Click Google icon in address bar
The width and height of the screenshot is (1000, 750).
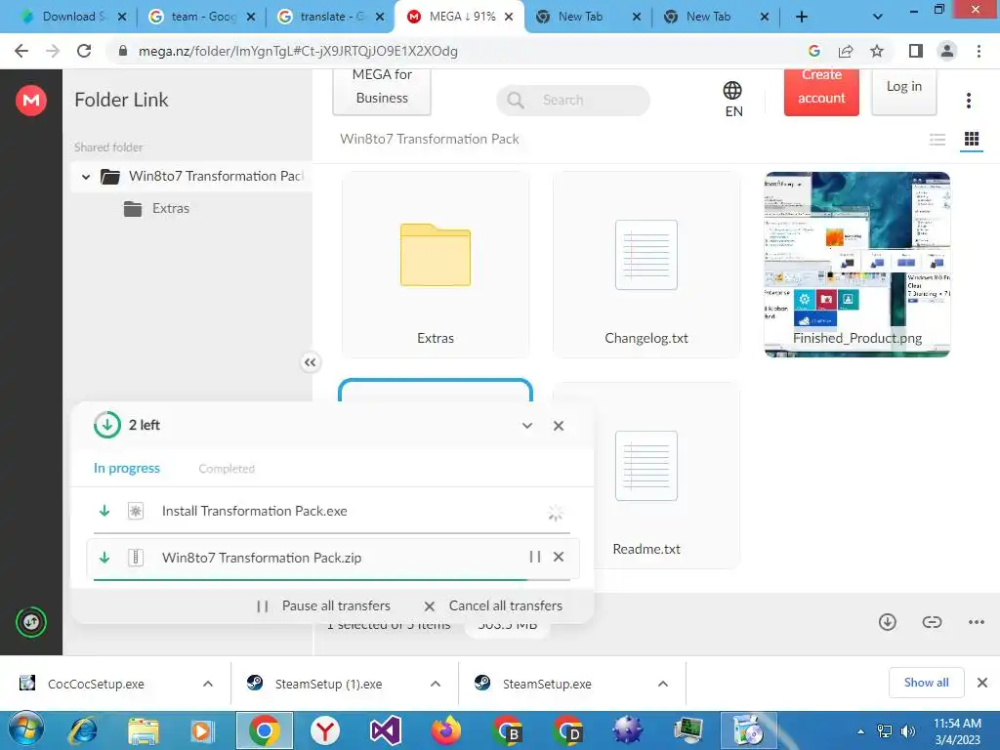[x=813, y=51]
